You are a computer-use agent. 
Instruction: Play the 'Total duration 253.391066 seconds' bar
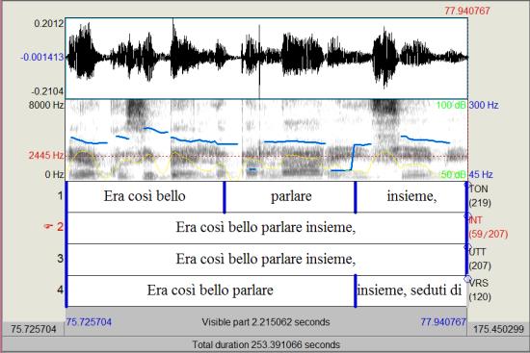click(x=266, y=344)
